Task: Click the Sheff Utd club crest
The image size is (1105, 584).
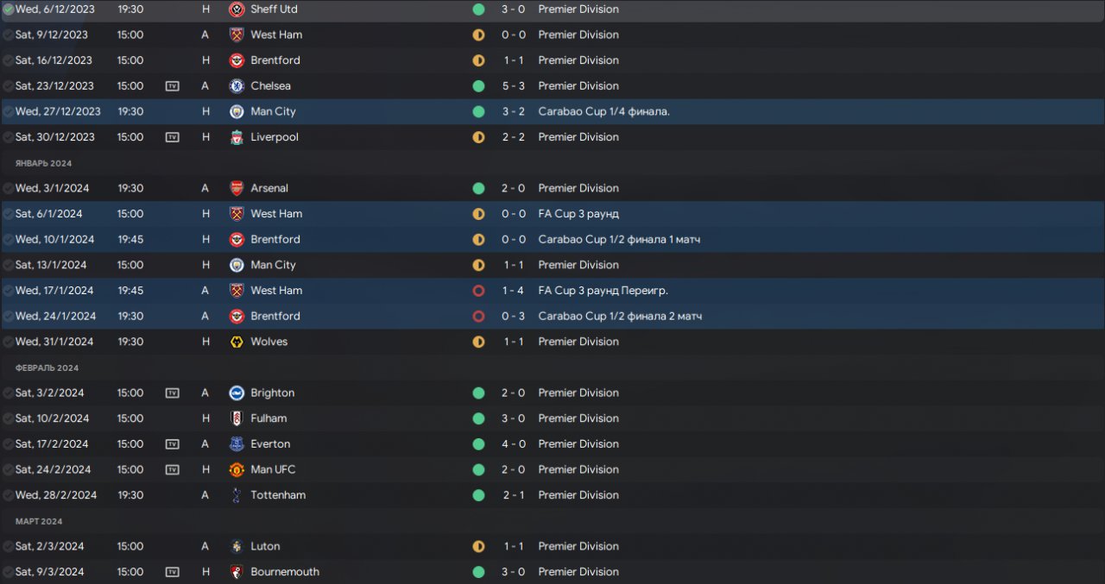Action: (237, 9)
